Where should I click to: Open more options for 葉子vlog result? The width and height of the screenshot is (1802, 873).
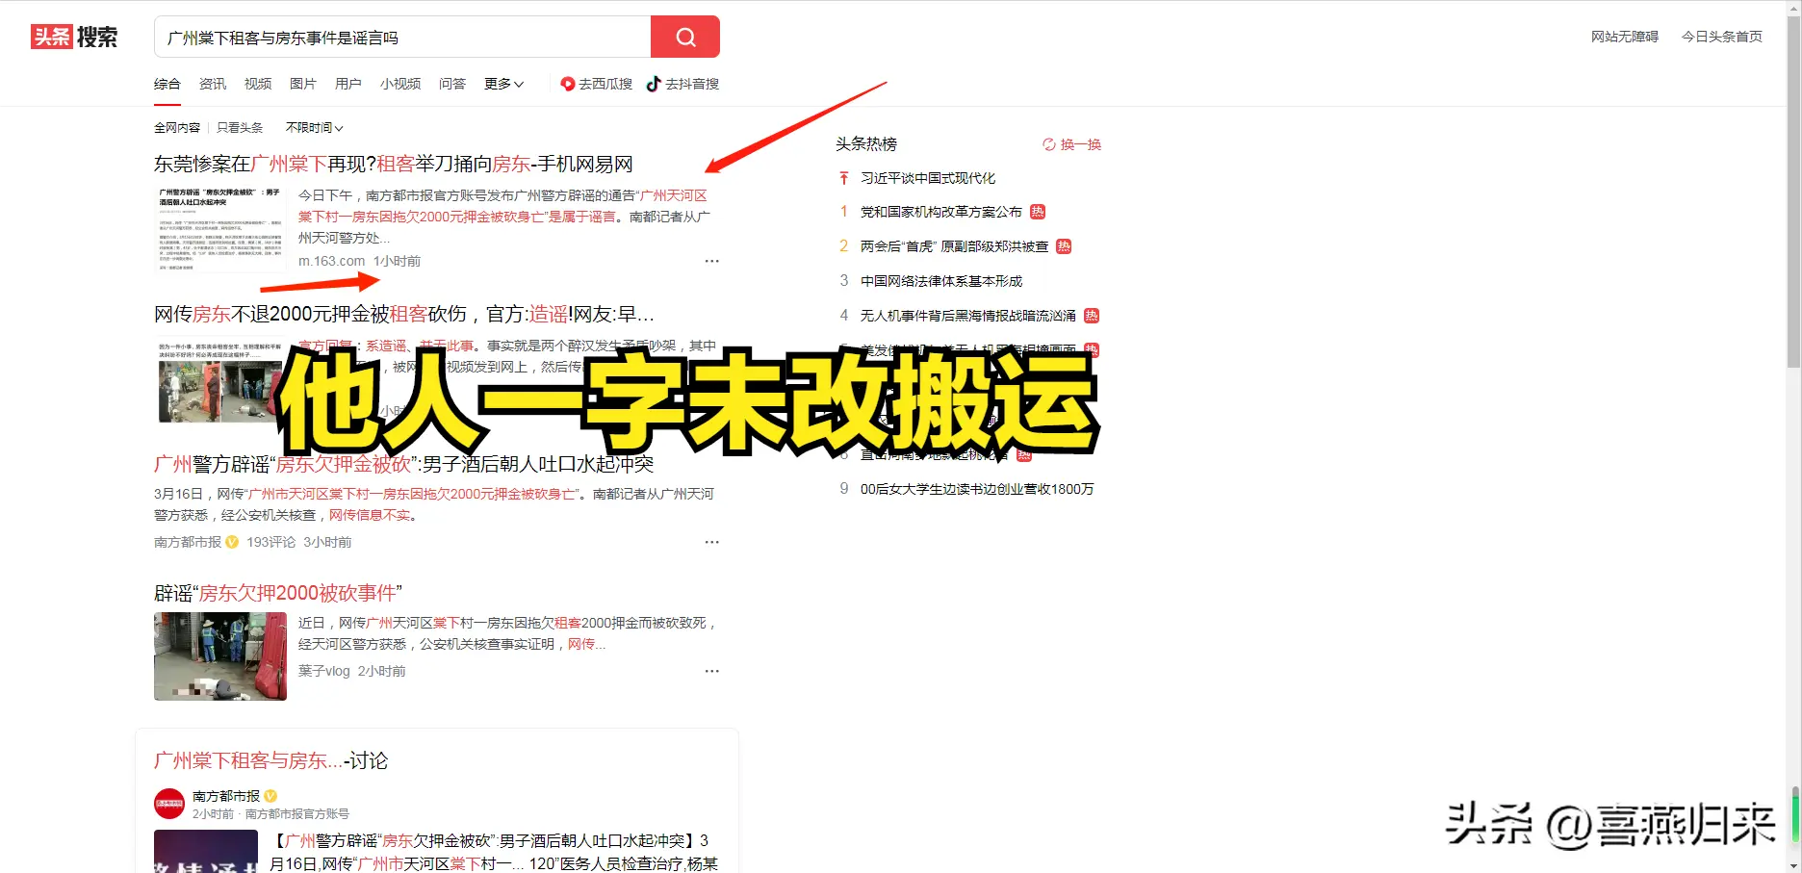(x=711, y=671)
